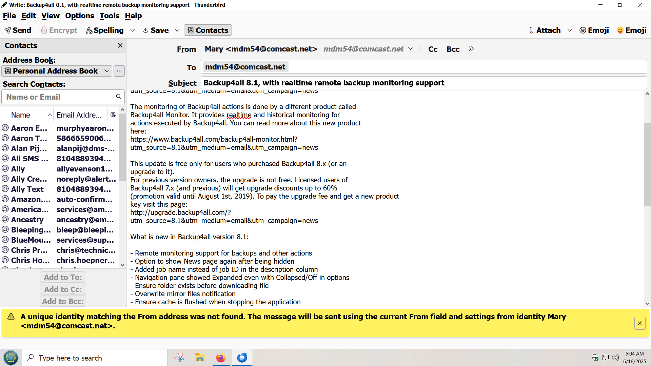Open the second Emoji button with tongue face
This screenshot has width=651, height=366.
coord(632,30)
